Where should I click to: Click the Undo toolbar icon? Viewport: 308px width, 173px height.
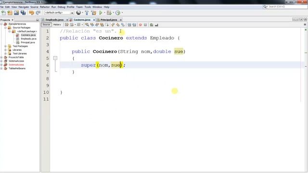coord(31,13)
